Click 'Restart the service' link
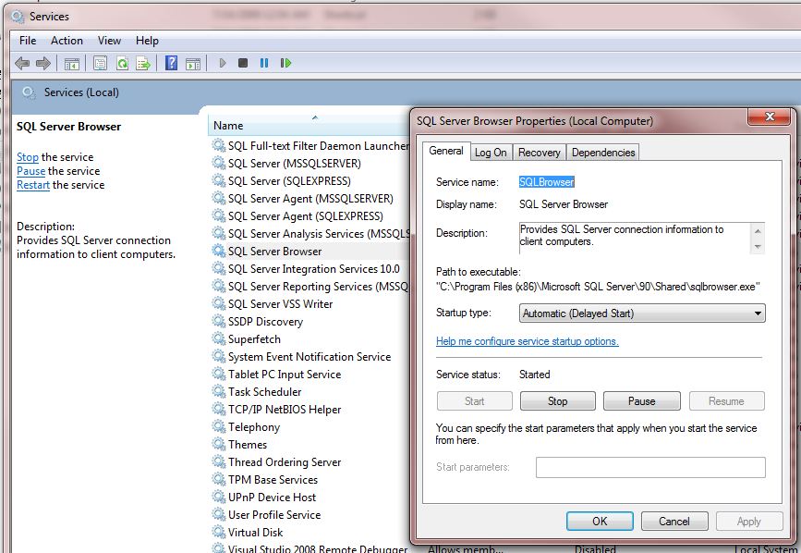This screenshot has width=801, height=553. (x=33, y=185)
